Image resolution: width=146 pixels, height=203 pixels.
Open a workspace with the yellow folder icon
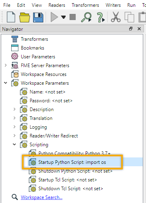point(24,17)
